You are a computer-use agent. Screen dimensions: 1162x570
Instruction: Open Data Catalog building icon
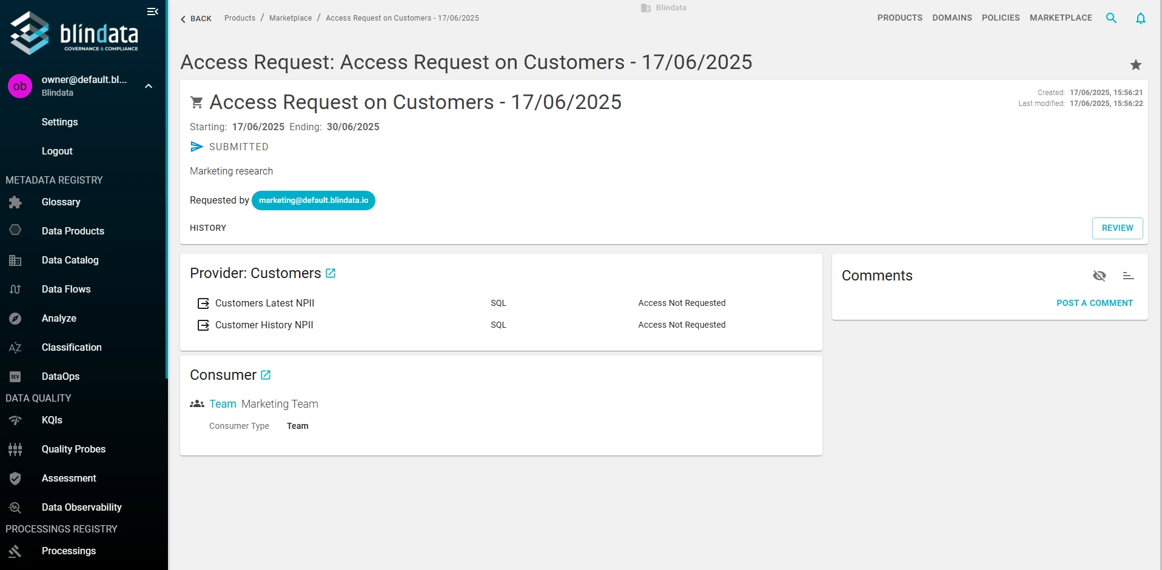click(15, 260)
